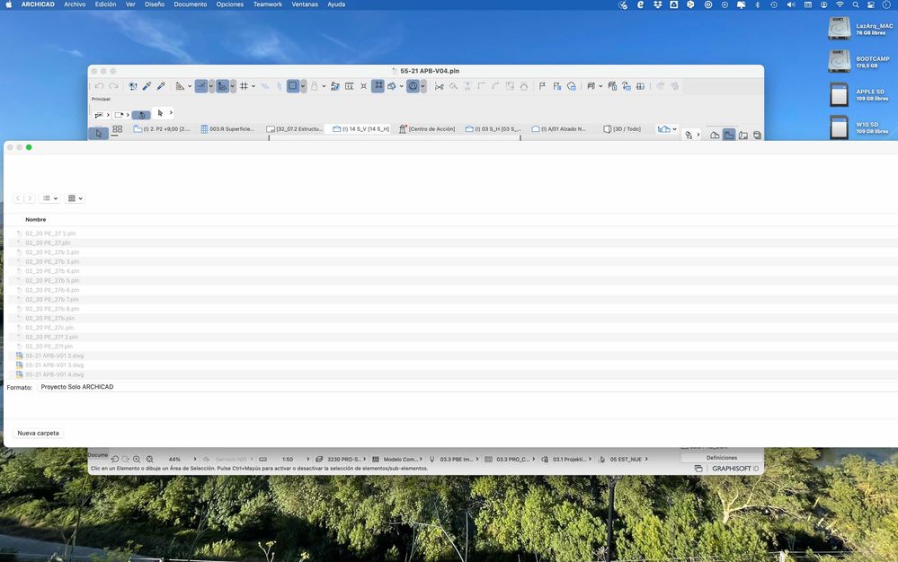The height and width of the screenshot is (562, 898).
Task: Click the Undo arrow in ARCHICAD toolbar
Action: (x=99, y=86)
